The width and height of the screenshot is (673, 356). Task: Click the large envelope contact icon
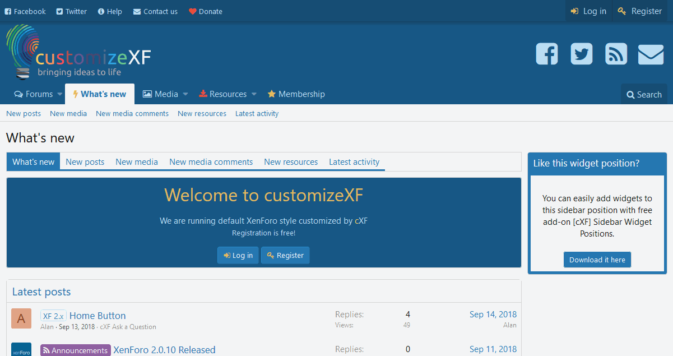(651, 54)
